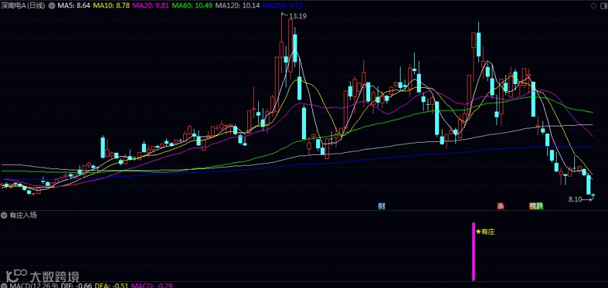Click the 深南电A(日线) stock title
The image size is (608, 288).
pyautogui.click(x=23, y=6)
